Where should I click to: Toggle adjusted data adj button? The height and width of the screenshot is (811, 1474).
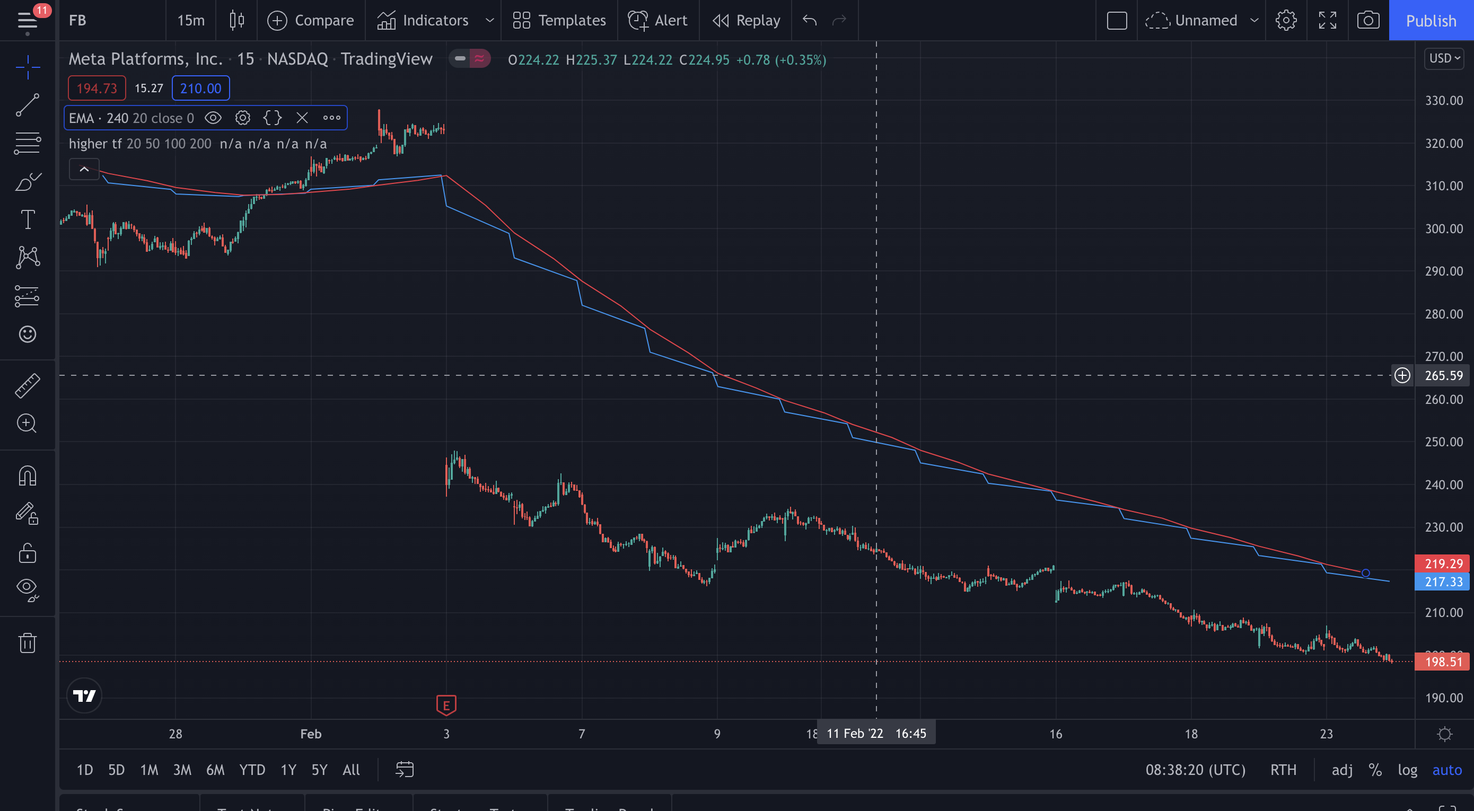tap(1342, 770)
